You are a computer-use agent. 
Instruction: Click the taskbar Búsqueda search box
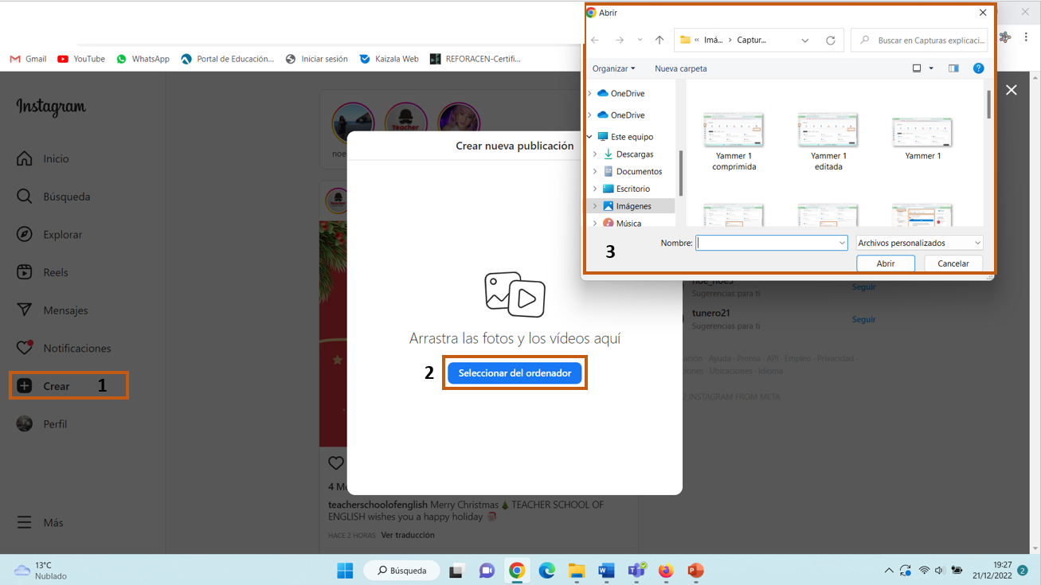401,571
